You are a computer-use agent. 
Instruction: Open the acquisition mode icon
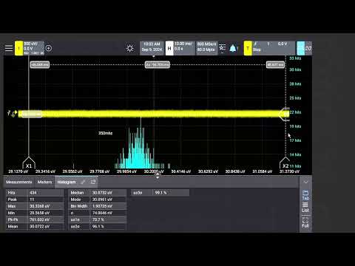[x=223, y=48]
